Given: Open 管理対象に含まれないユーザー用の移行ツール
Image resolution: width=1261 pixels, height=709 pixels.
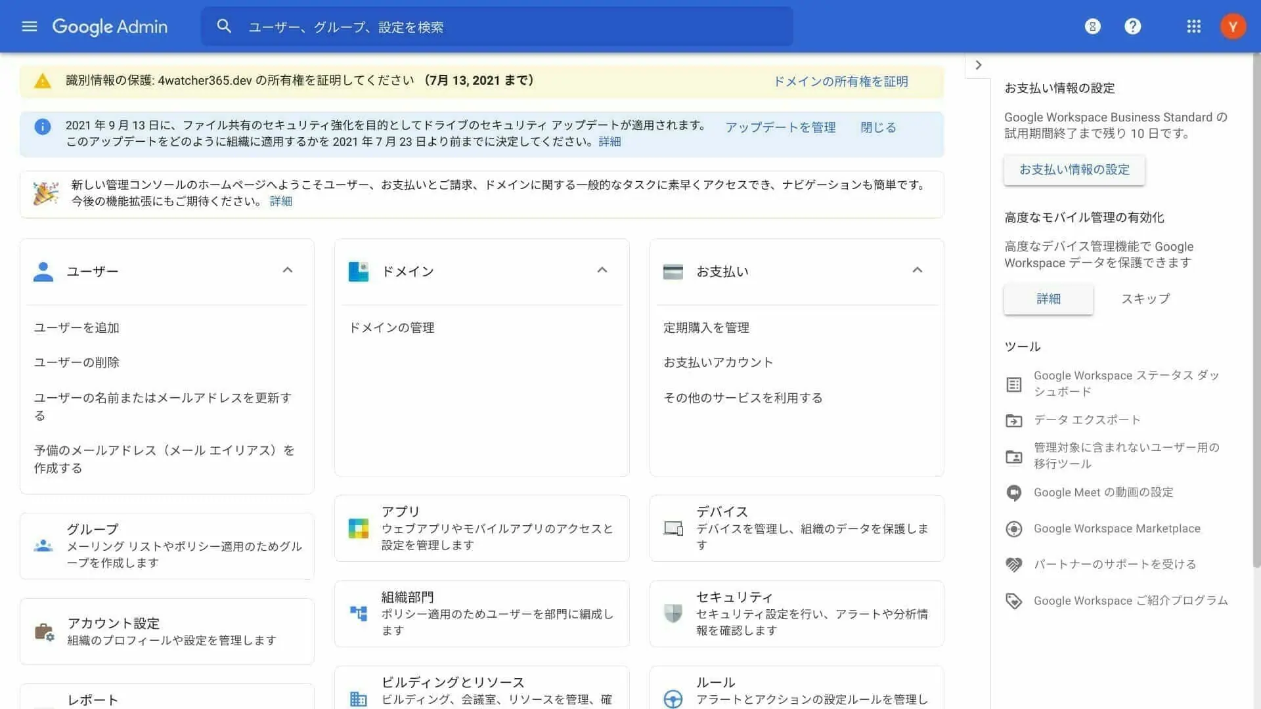Looking at the screenshot, I should (x=1127, y=456).
